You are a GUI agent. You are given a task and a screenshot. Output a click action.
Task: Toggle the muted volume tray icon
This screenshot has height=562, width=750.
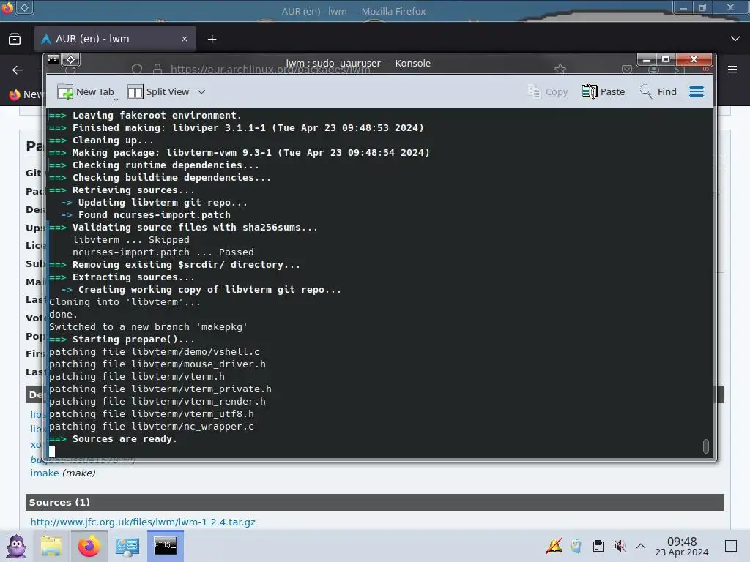[x=620, y=546]
